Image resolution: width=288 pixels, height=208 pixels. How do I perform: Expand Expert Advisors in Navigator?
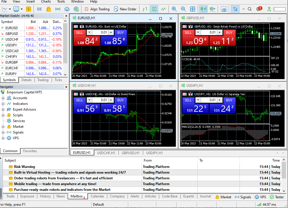3,109
